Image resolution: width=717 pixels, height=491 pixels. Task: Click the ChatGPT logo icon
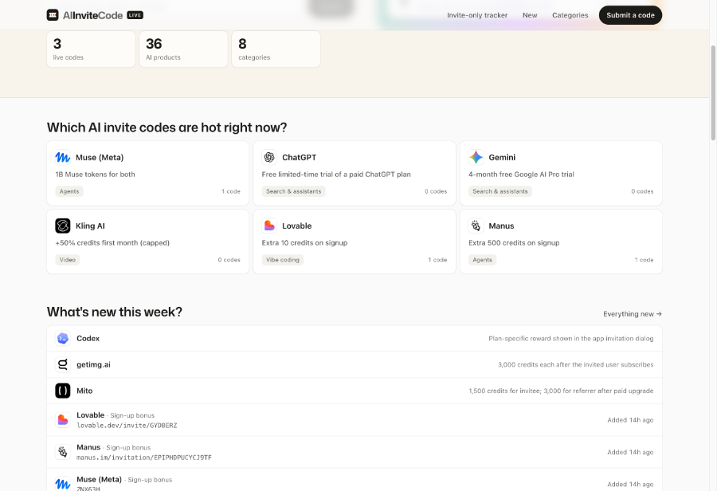pyautogui.click(x=269, y=157)
